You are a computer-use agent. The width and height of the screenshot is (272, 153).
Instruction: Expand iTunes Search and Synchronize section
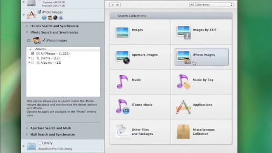27,26
